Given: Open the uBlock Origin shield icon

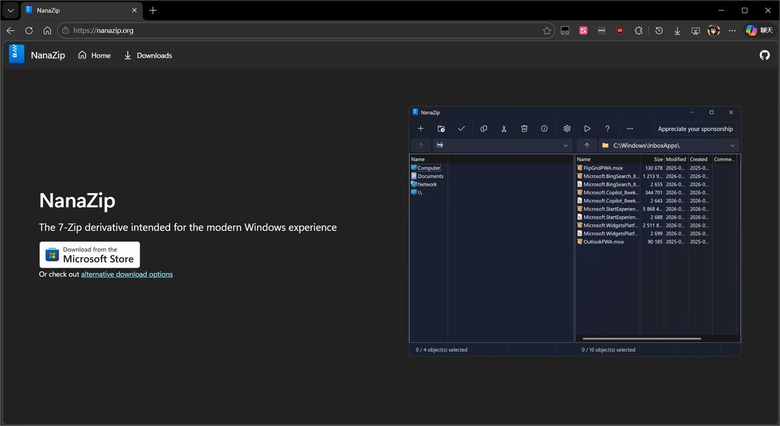Looking at the screenshot, I should coord(620,31).
